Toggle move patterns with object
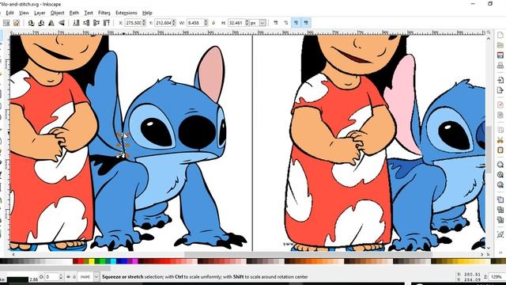506x285 pixels. click(306, 23)
